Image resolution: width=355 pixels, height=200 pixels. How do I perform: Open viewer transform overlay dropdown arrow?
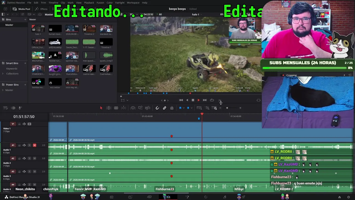127,100
